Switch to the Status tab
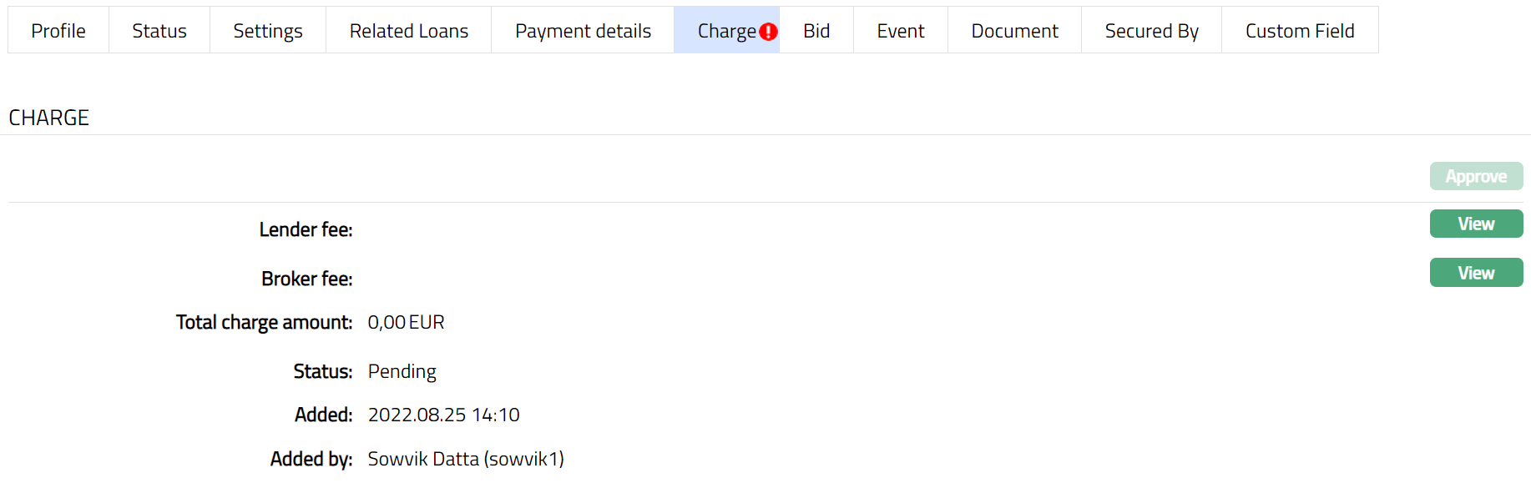Image resolution: width=1531 pixels, height=483 pixels. (x=159, y=31)
